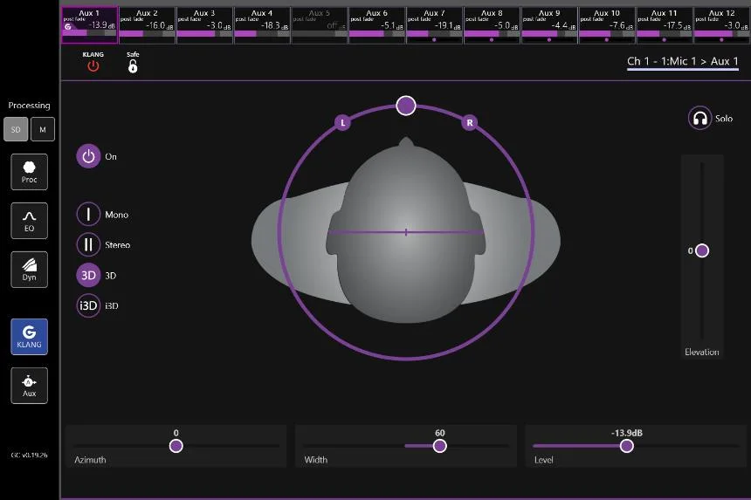
Task: Click the Level slider handle
Action: click(x=626, y=446)
